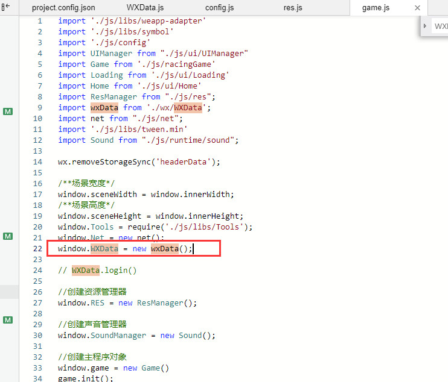Close the game.js tab
This screenshot has width=448, height=382.
click(x=417, y=8)
